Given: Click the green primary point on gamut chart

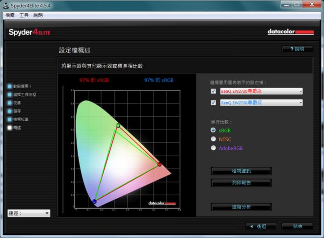Looking at the screenshot, I should pos(118,126).
